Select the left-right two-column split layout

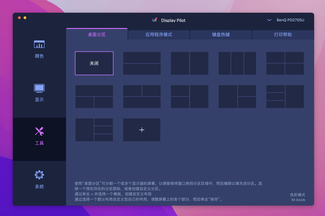190,63
